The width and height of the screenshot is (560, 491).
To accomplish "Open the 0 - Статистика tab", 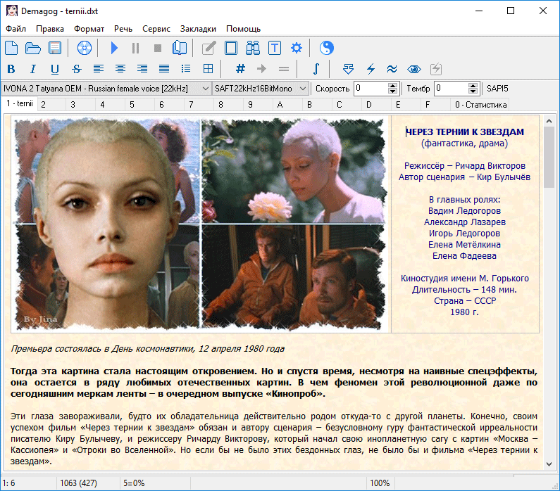I will pos(480,105).
